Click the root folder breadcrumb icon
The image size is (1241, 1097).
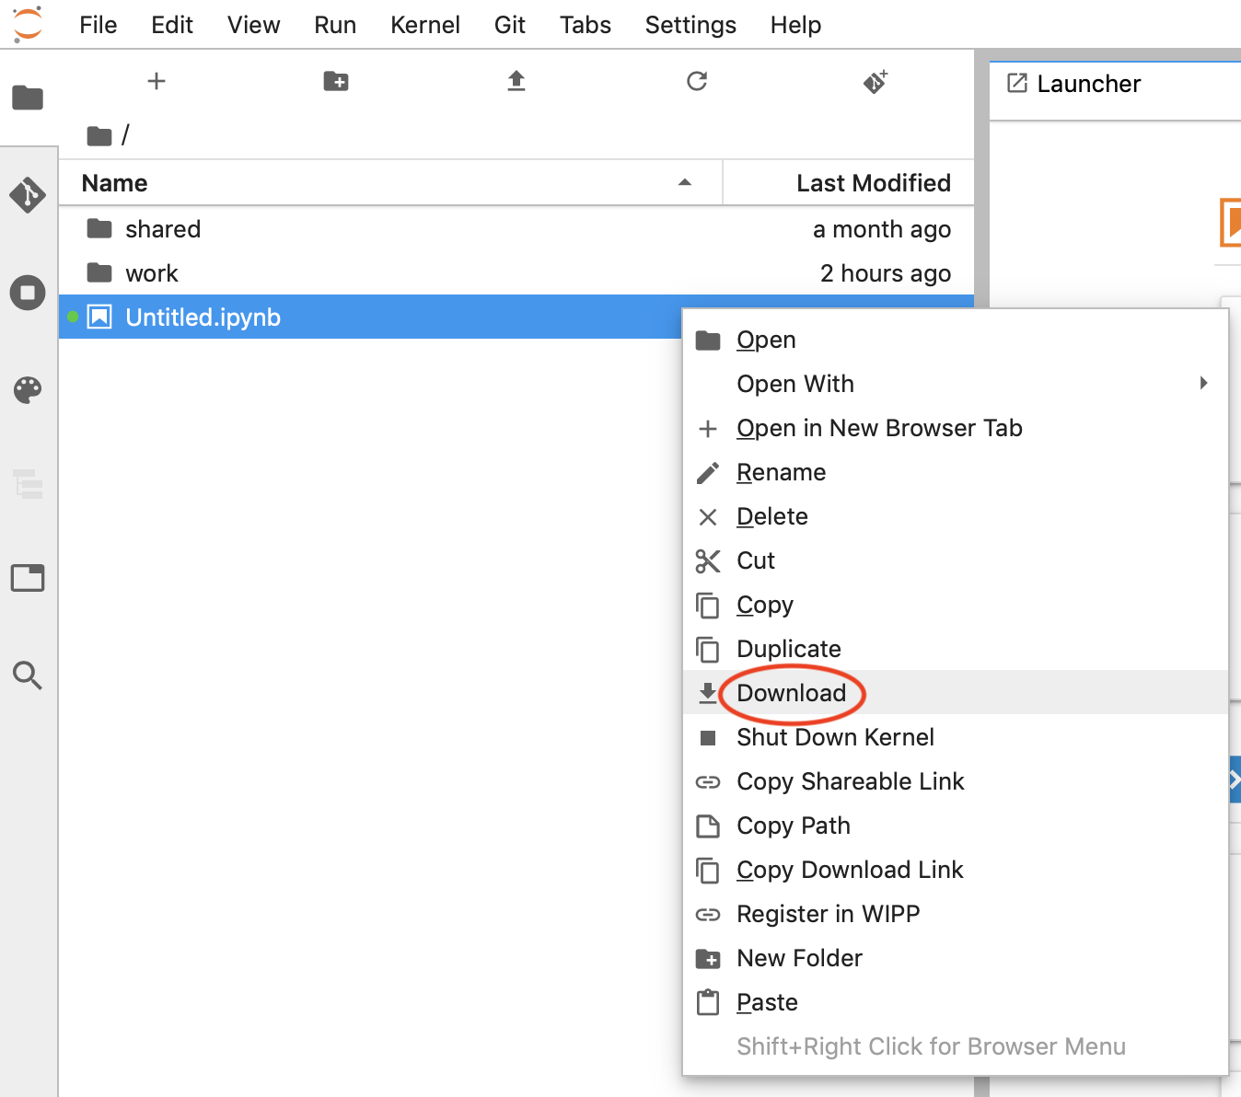(x=99, y=136)
